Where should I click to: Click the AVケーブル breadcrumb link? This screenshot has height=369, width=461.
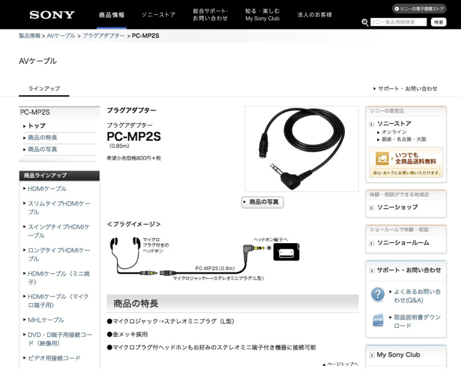(61, 36)
